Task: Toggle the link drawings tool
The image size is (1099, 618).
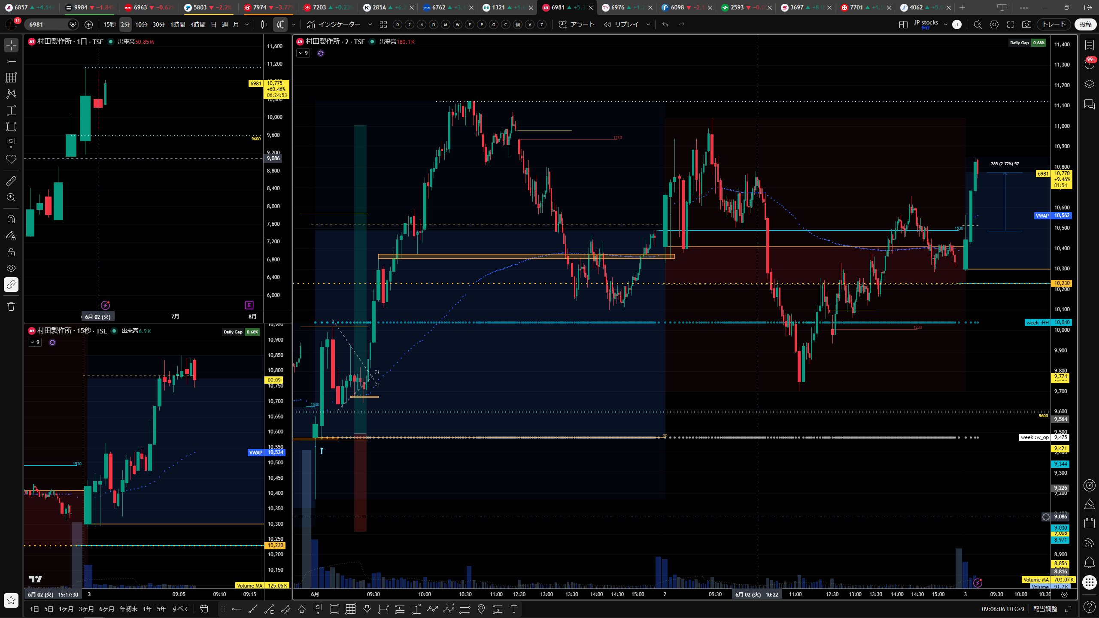Action: [11, 285]
